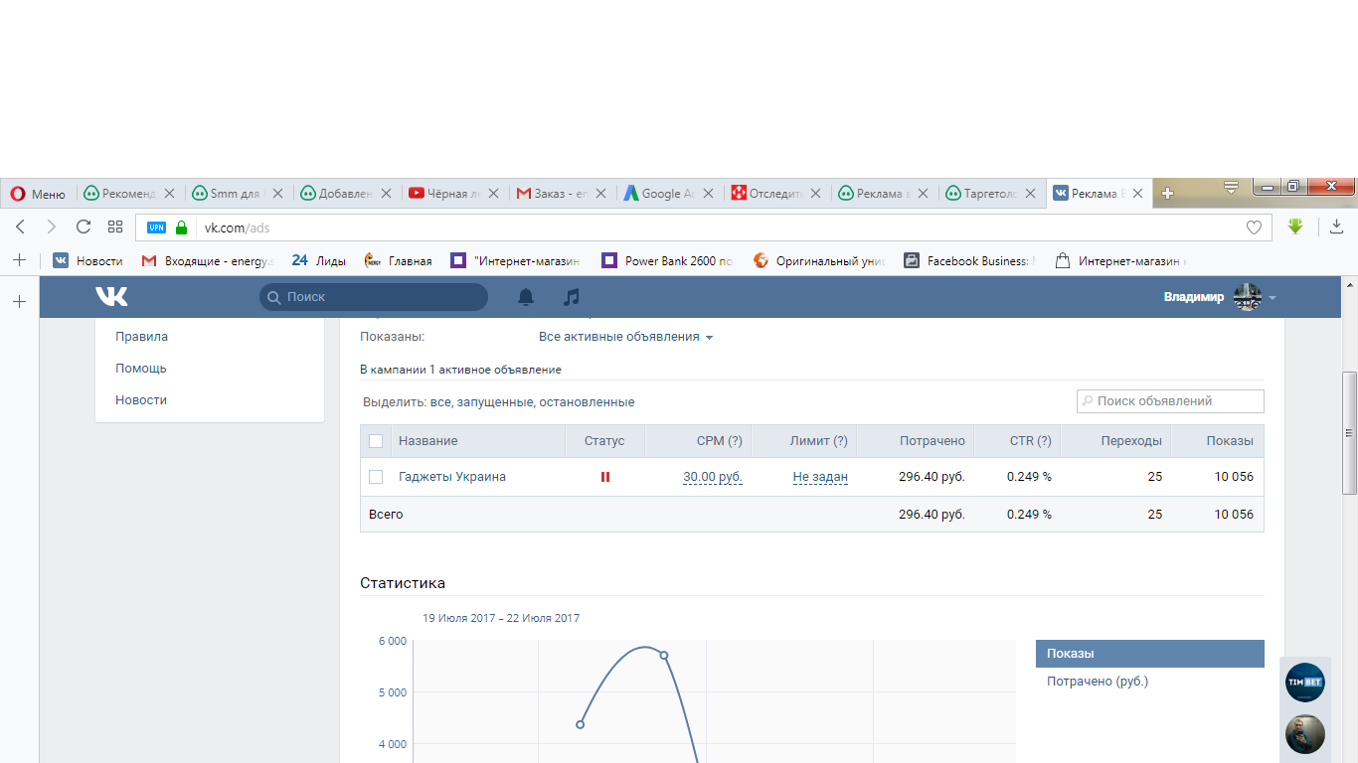1358x763 pixels.
Task: Open the browser downloads arrow icon
Action: pos(1336,227)
